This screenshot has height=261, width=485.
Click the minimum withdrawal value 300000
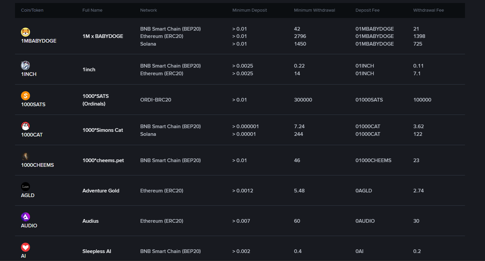click(x=303, y=100)
